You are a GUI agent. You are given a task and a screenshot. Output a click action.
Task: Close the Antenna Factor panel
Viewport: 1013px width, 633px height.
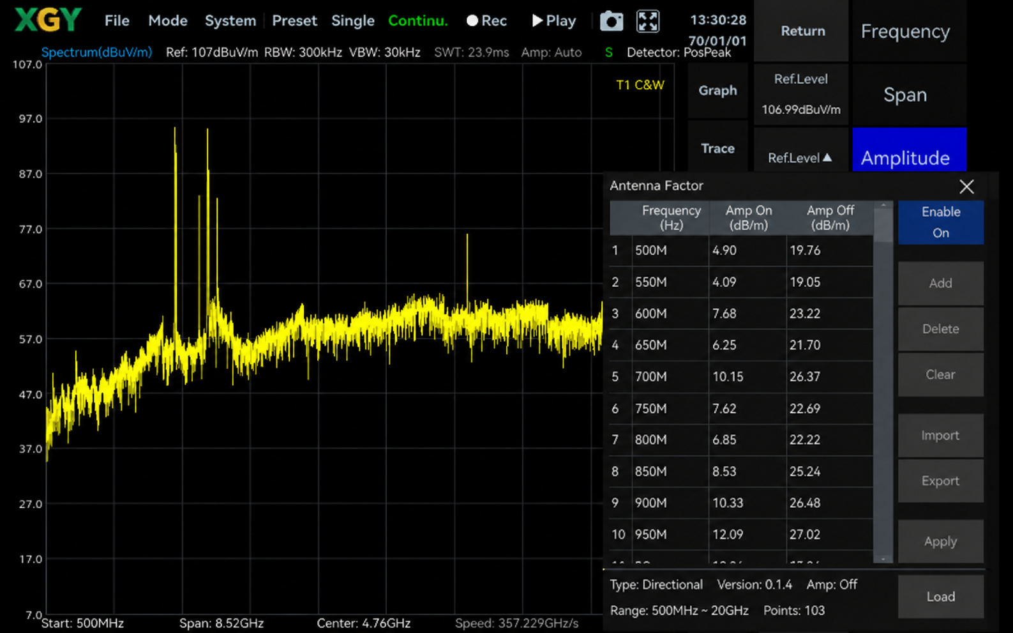[966, 187]
